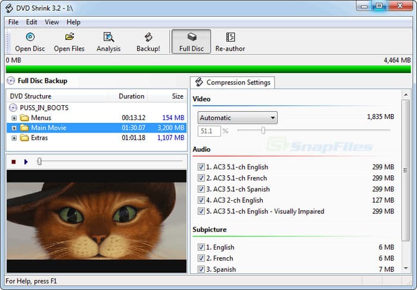This screenshot has height=290, width=417.
Task: Click the compression panel scrollbar up arrow
Action: (x=406, y=94)
